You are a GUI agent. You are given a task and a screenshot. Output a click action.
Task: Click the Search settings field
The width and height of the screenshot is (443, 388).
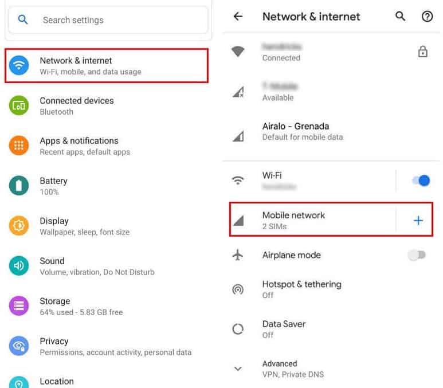109,20
